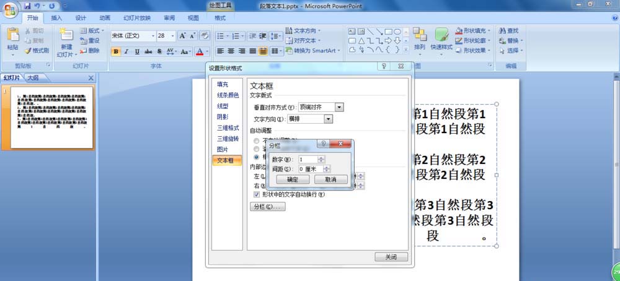Viewport: 620px width, 281px height.
Task: Click the font color red A swatch
Action: [199, 51]
